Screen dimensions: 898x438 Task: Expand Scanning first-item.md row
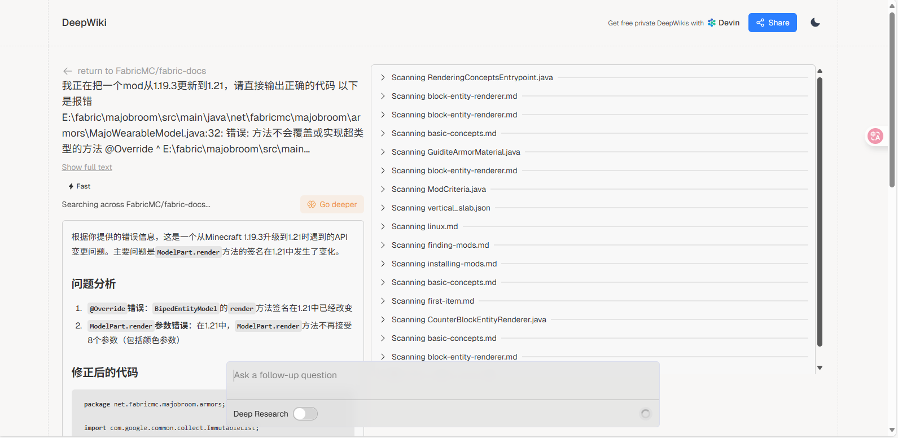pyautogui.click(x=594, y=301)
